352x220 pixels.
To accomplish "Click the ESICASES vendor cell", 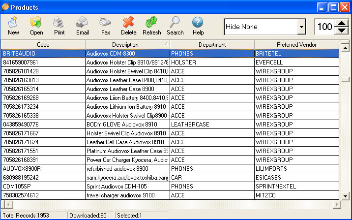I will [x=296, y=178].
